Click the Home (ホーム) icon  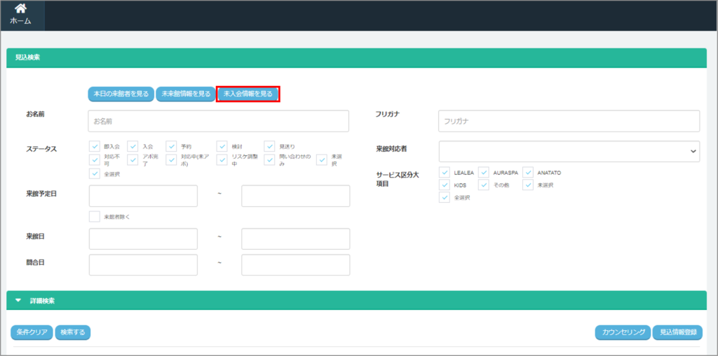tap(20, 10)
